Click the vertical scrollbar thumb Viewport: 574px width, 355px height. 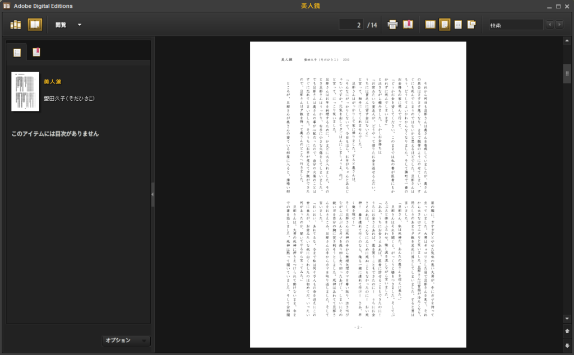point(567,74)
